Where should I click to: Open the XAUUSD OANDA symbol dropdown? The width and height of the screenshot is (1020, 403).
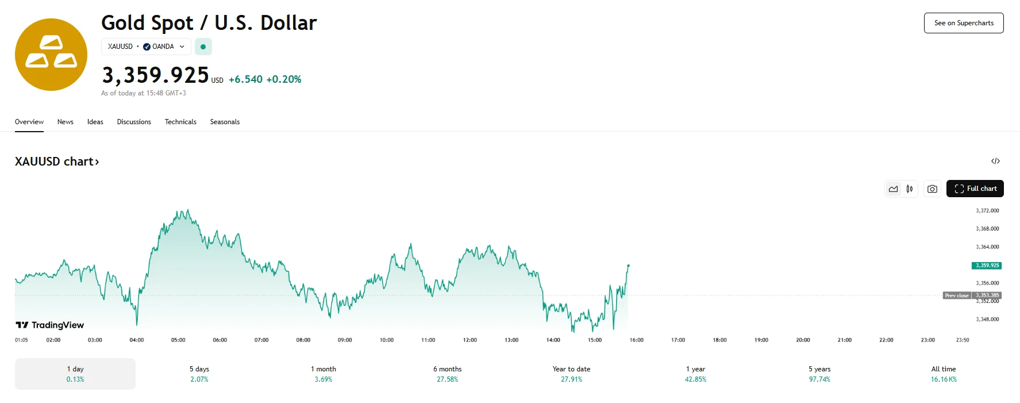182,47
